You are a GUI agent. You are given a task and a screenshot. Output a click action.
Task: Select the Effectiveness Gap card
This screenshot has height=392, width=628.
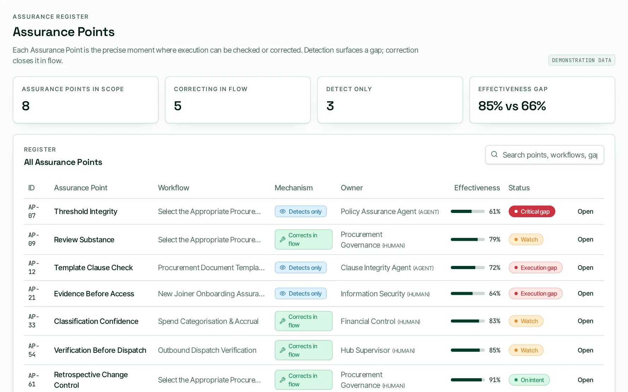point(542,100)
